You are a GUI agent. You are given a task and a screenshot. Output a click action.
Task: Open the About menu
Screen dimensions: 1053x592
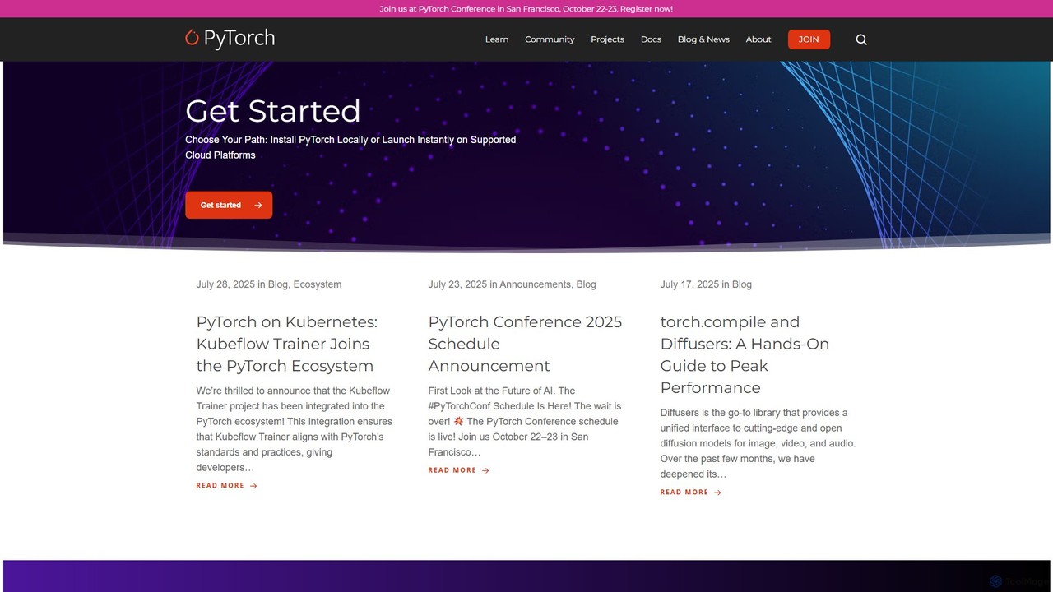pyautogui.click(x=758, y=39)
